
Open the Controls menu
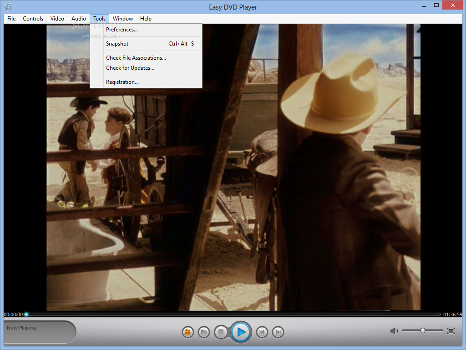tap(33, 18)
